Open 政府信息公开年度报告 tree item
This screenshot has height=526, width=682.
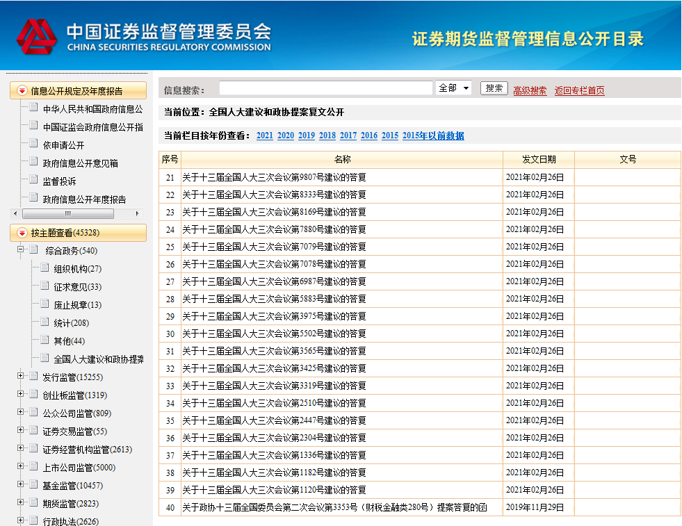tap(84, 199)
